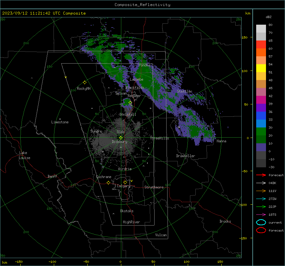Click the purple swatch between 39 and 36
The width and height of the screenshot is (285, 266).
click(x=261, y=108)
